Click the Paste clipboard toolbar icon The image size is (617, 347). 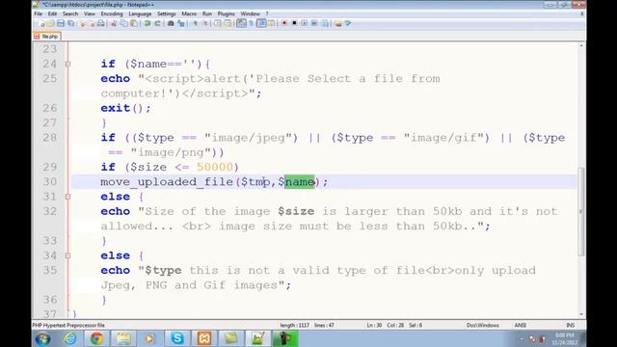[x=134, y=23]
